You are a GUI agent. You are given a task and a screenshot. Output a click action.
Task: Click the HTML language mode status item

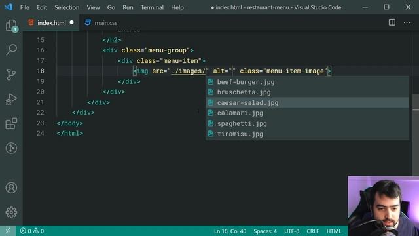pyautogui.click(x=334, y=231)
